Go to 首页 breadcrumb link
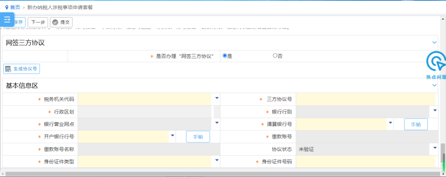The image size is (446, 177). [x=15, y=7]
